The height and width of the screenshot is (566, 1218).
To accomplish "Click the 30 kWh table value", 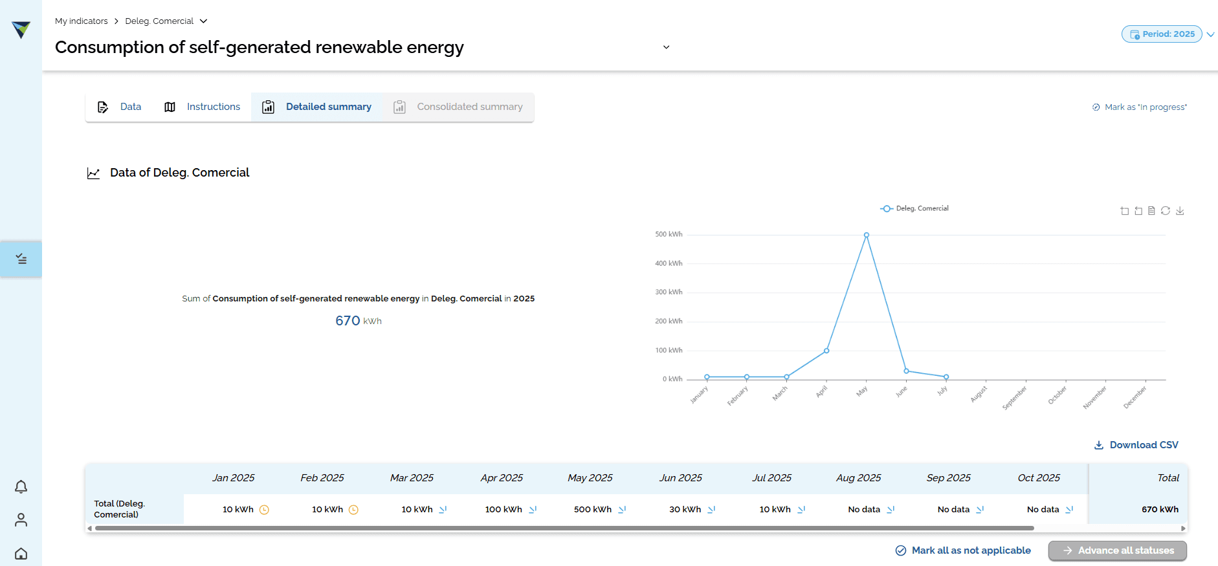I will click(x=685, y=510).
